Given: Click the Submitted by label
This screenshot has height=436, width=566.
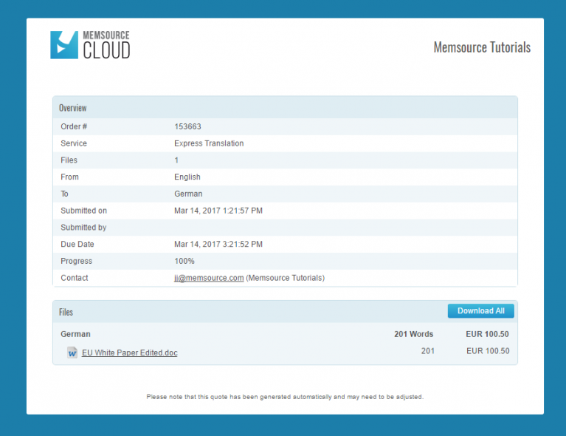Looking at the screenshot, I should click(x=83, y=228).
